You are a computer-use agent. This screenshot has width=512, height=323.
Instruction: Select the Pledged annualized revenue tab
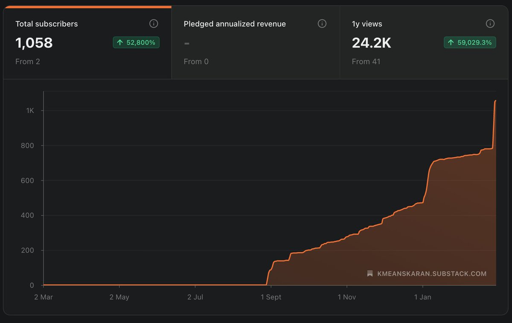tap(256, 43)
